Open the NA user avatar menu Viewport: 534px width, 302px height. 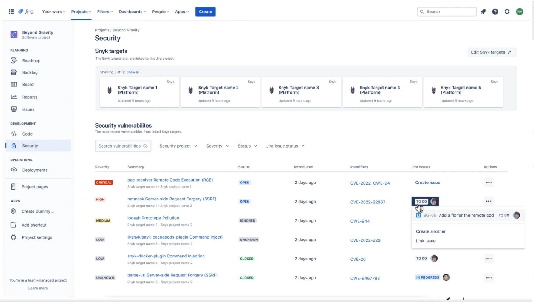coord(520,12)
